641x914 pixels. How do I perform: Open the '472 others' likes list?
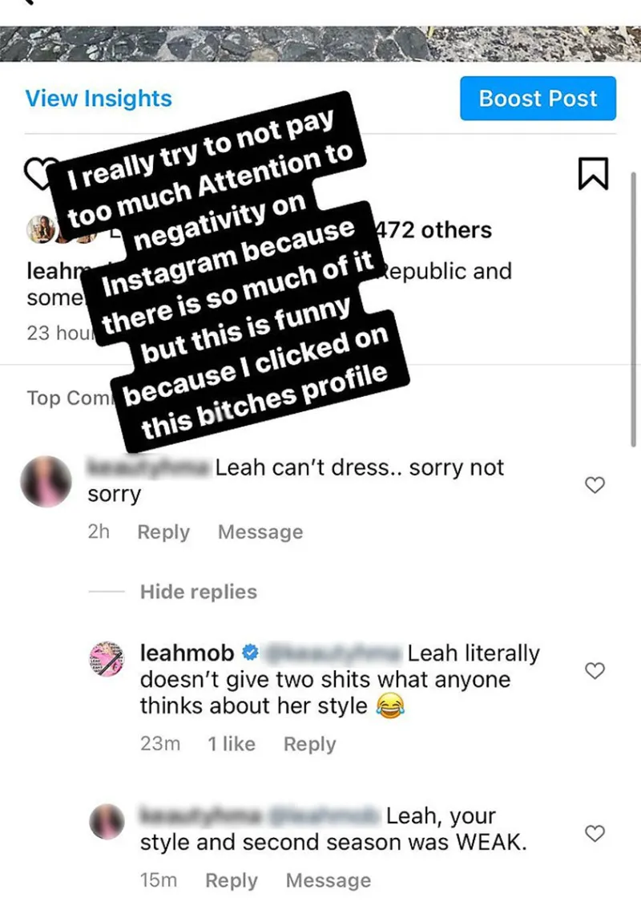click(437, 230)
